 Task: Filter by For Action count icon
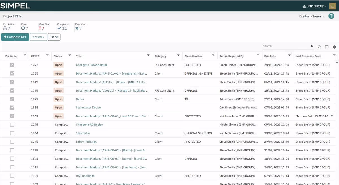tap(5, 28)
